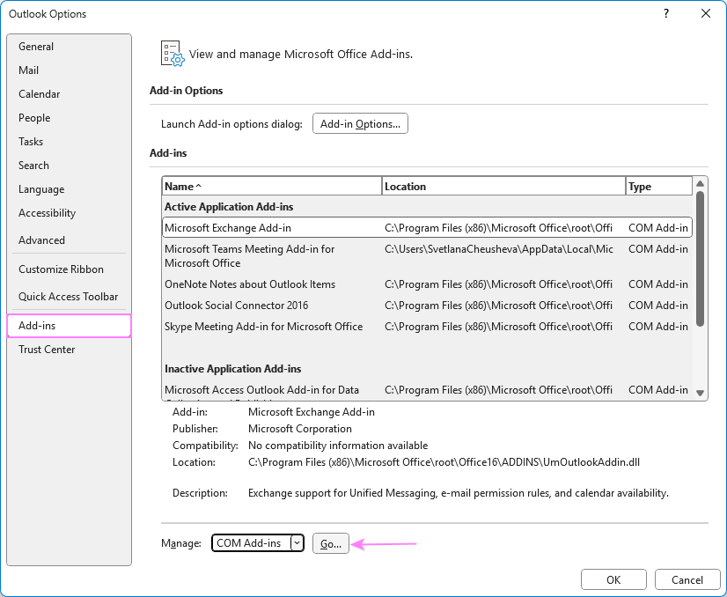The height and width of the screenshot is (597, 727).
Task: Click the Add-in Options button
Action: [360, 124]
